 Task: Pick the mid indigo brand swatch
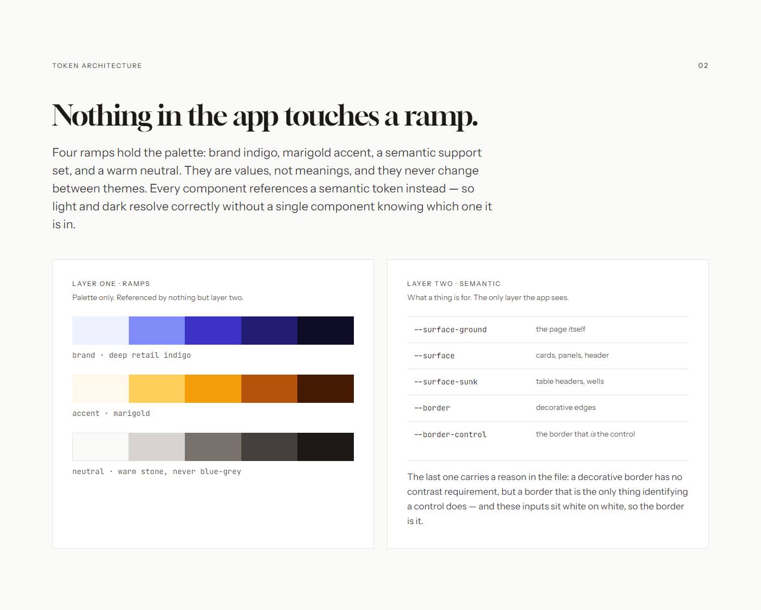point(213,331)
